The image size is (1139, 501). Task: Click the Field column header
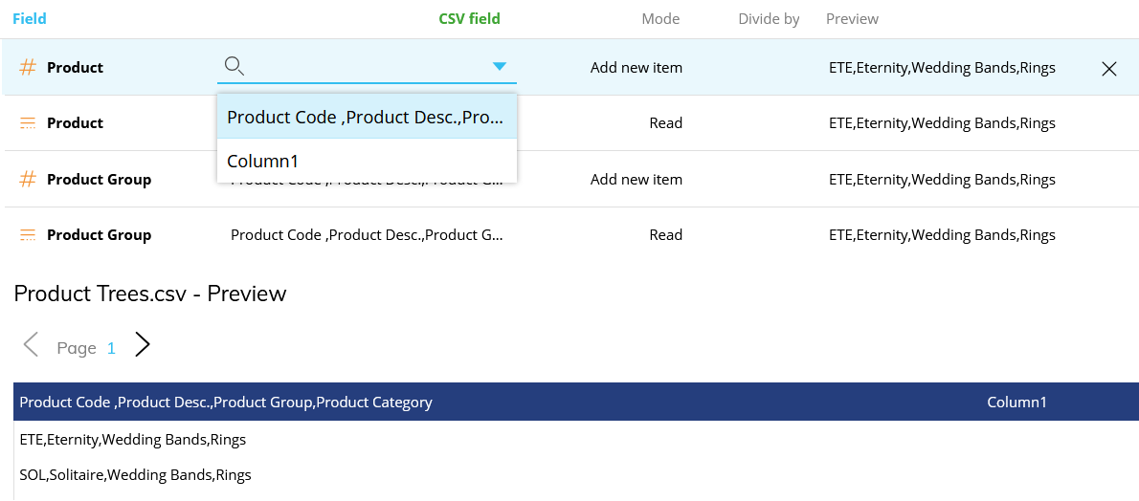[30, 19]
